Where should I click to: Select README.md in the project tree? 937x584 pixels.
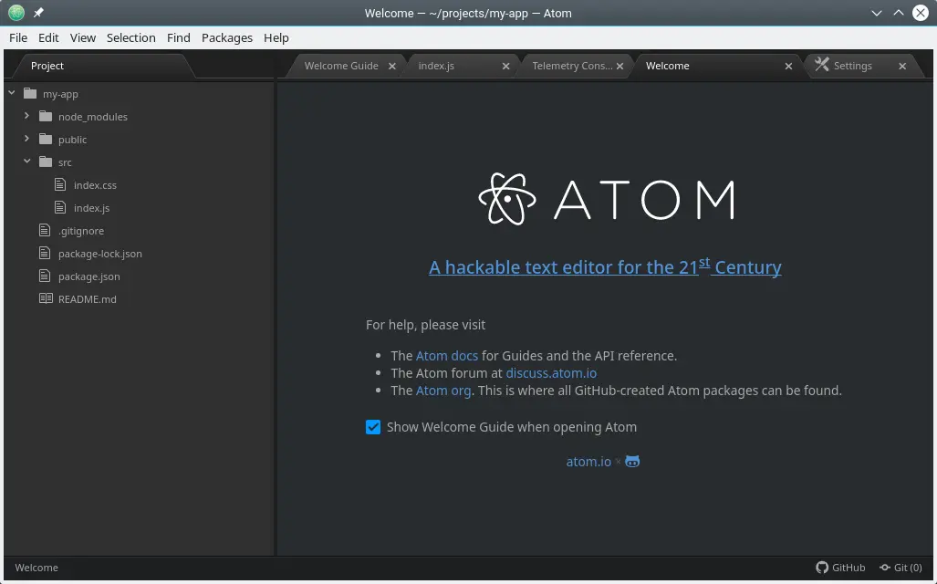(88, 299)
